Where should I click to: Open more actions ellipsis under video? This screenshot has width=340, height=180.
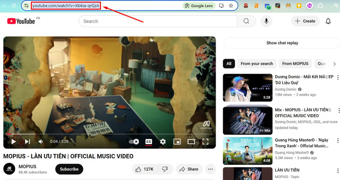(210, 169)
